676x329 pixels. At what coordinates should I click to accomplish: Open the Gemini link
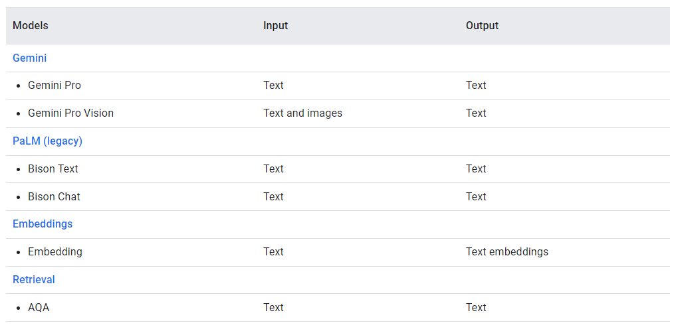[29, 58]
